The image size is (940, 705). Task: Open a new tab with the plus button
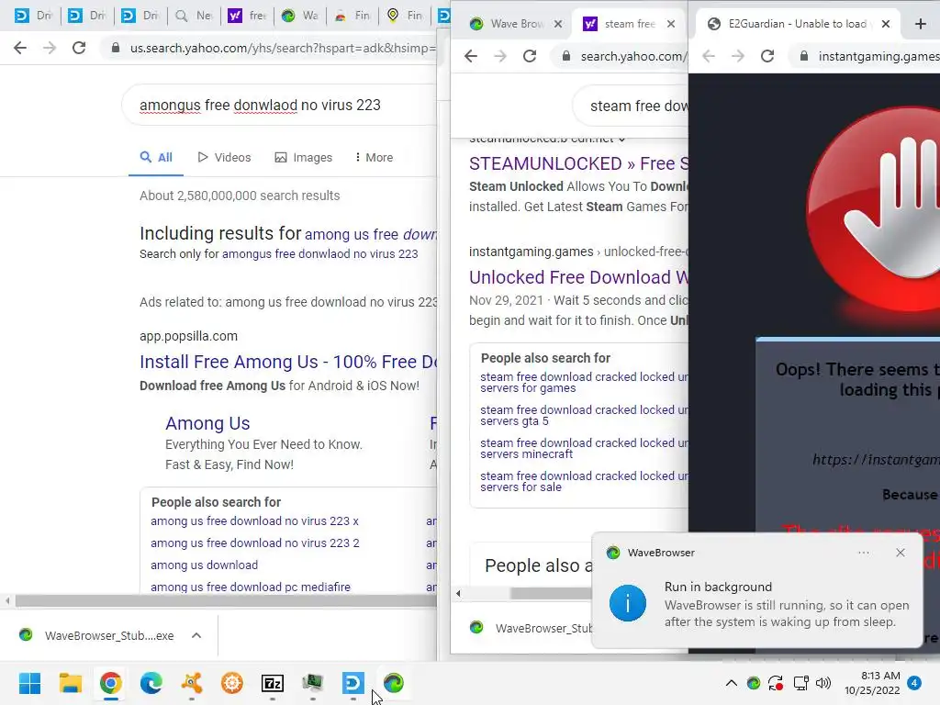pyautogui.click(x=920, y=24)
